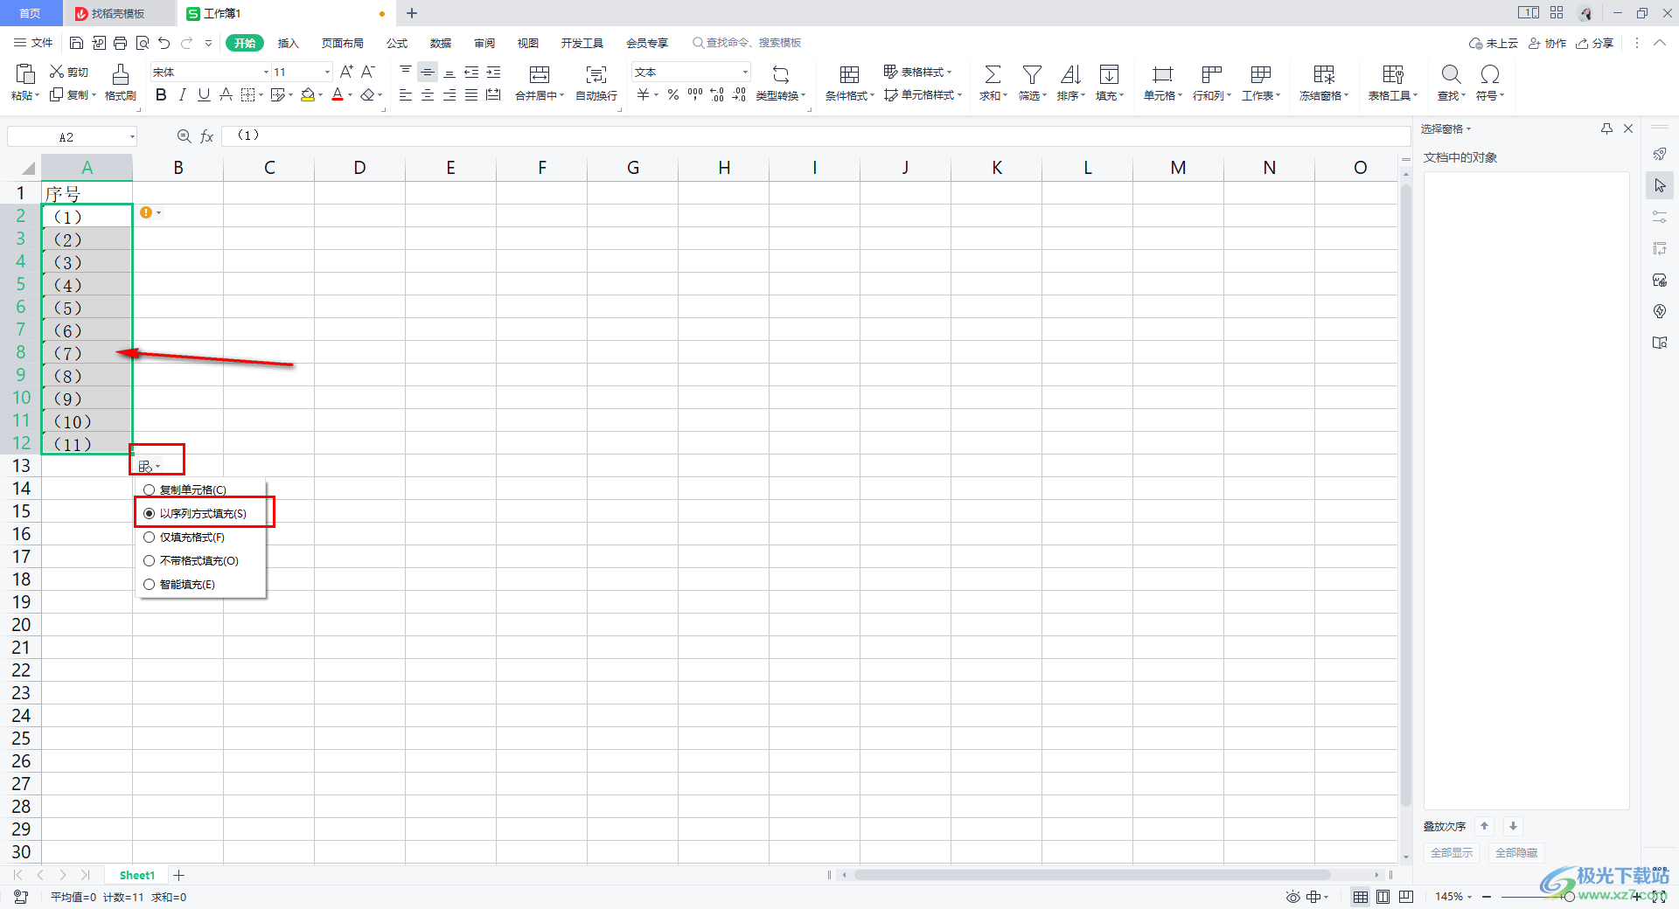
Task: Click the Type Convert (类型转换) icon
Action: coord(780,74)
